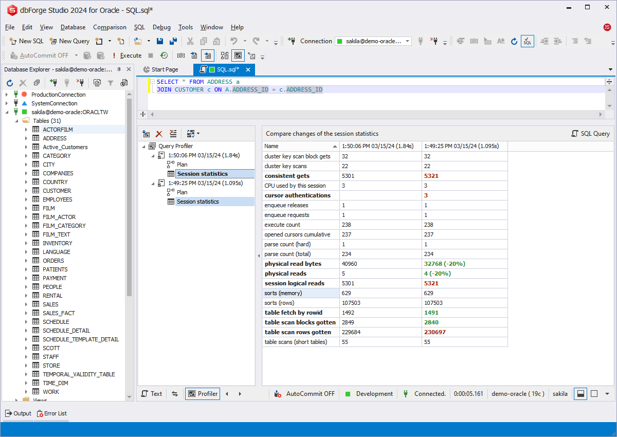Toggle the Profiler view button at bottom
This screenshot has height=437, width=617.
pyautogui.click(x=203, y=394)
